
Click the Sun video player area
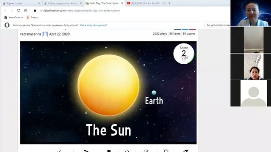pyautogui.click(x=108, y=92)
